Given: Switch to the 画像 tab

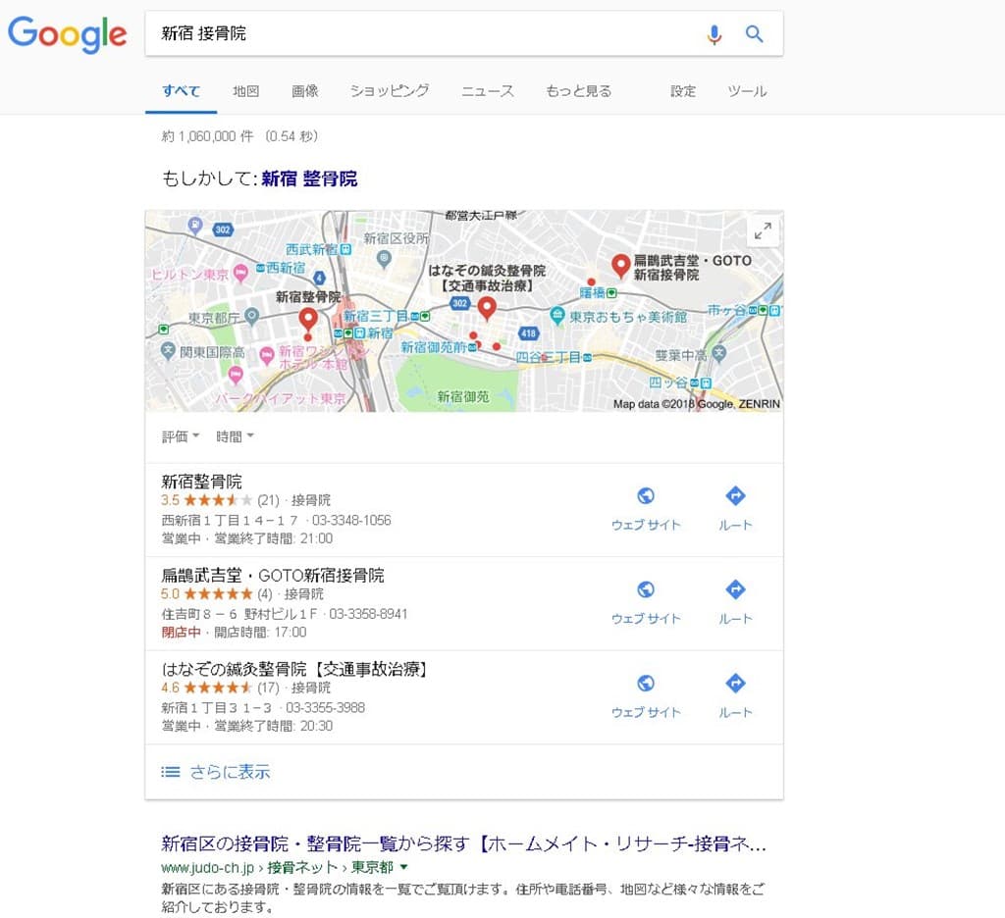Looking at the screenshot, I should [304, 91].
